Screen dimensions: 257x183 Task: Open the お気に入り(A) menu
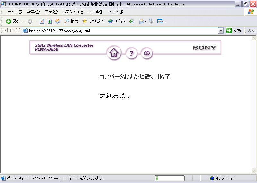click(x=74, y=12)
